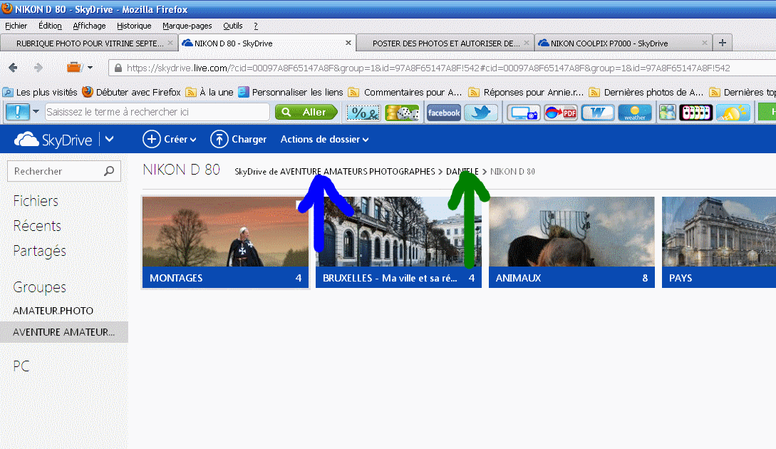Click the colorful cards toolbar icon
The image size is (776, 449).
coord(695,113)
